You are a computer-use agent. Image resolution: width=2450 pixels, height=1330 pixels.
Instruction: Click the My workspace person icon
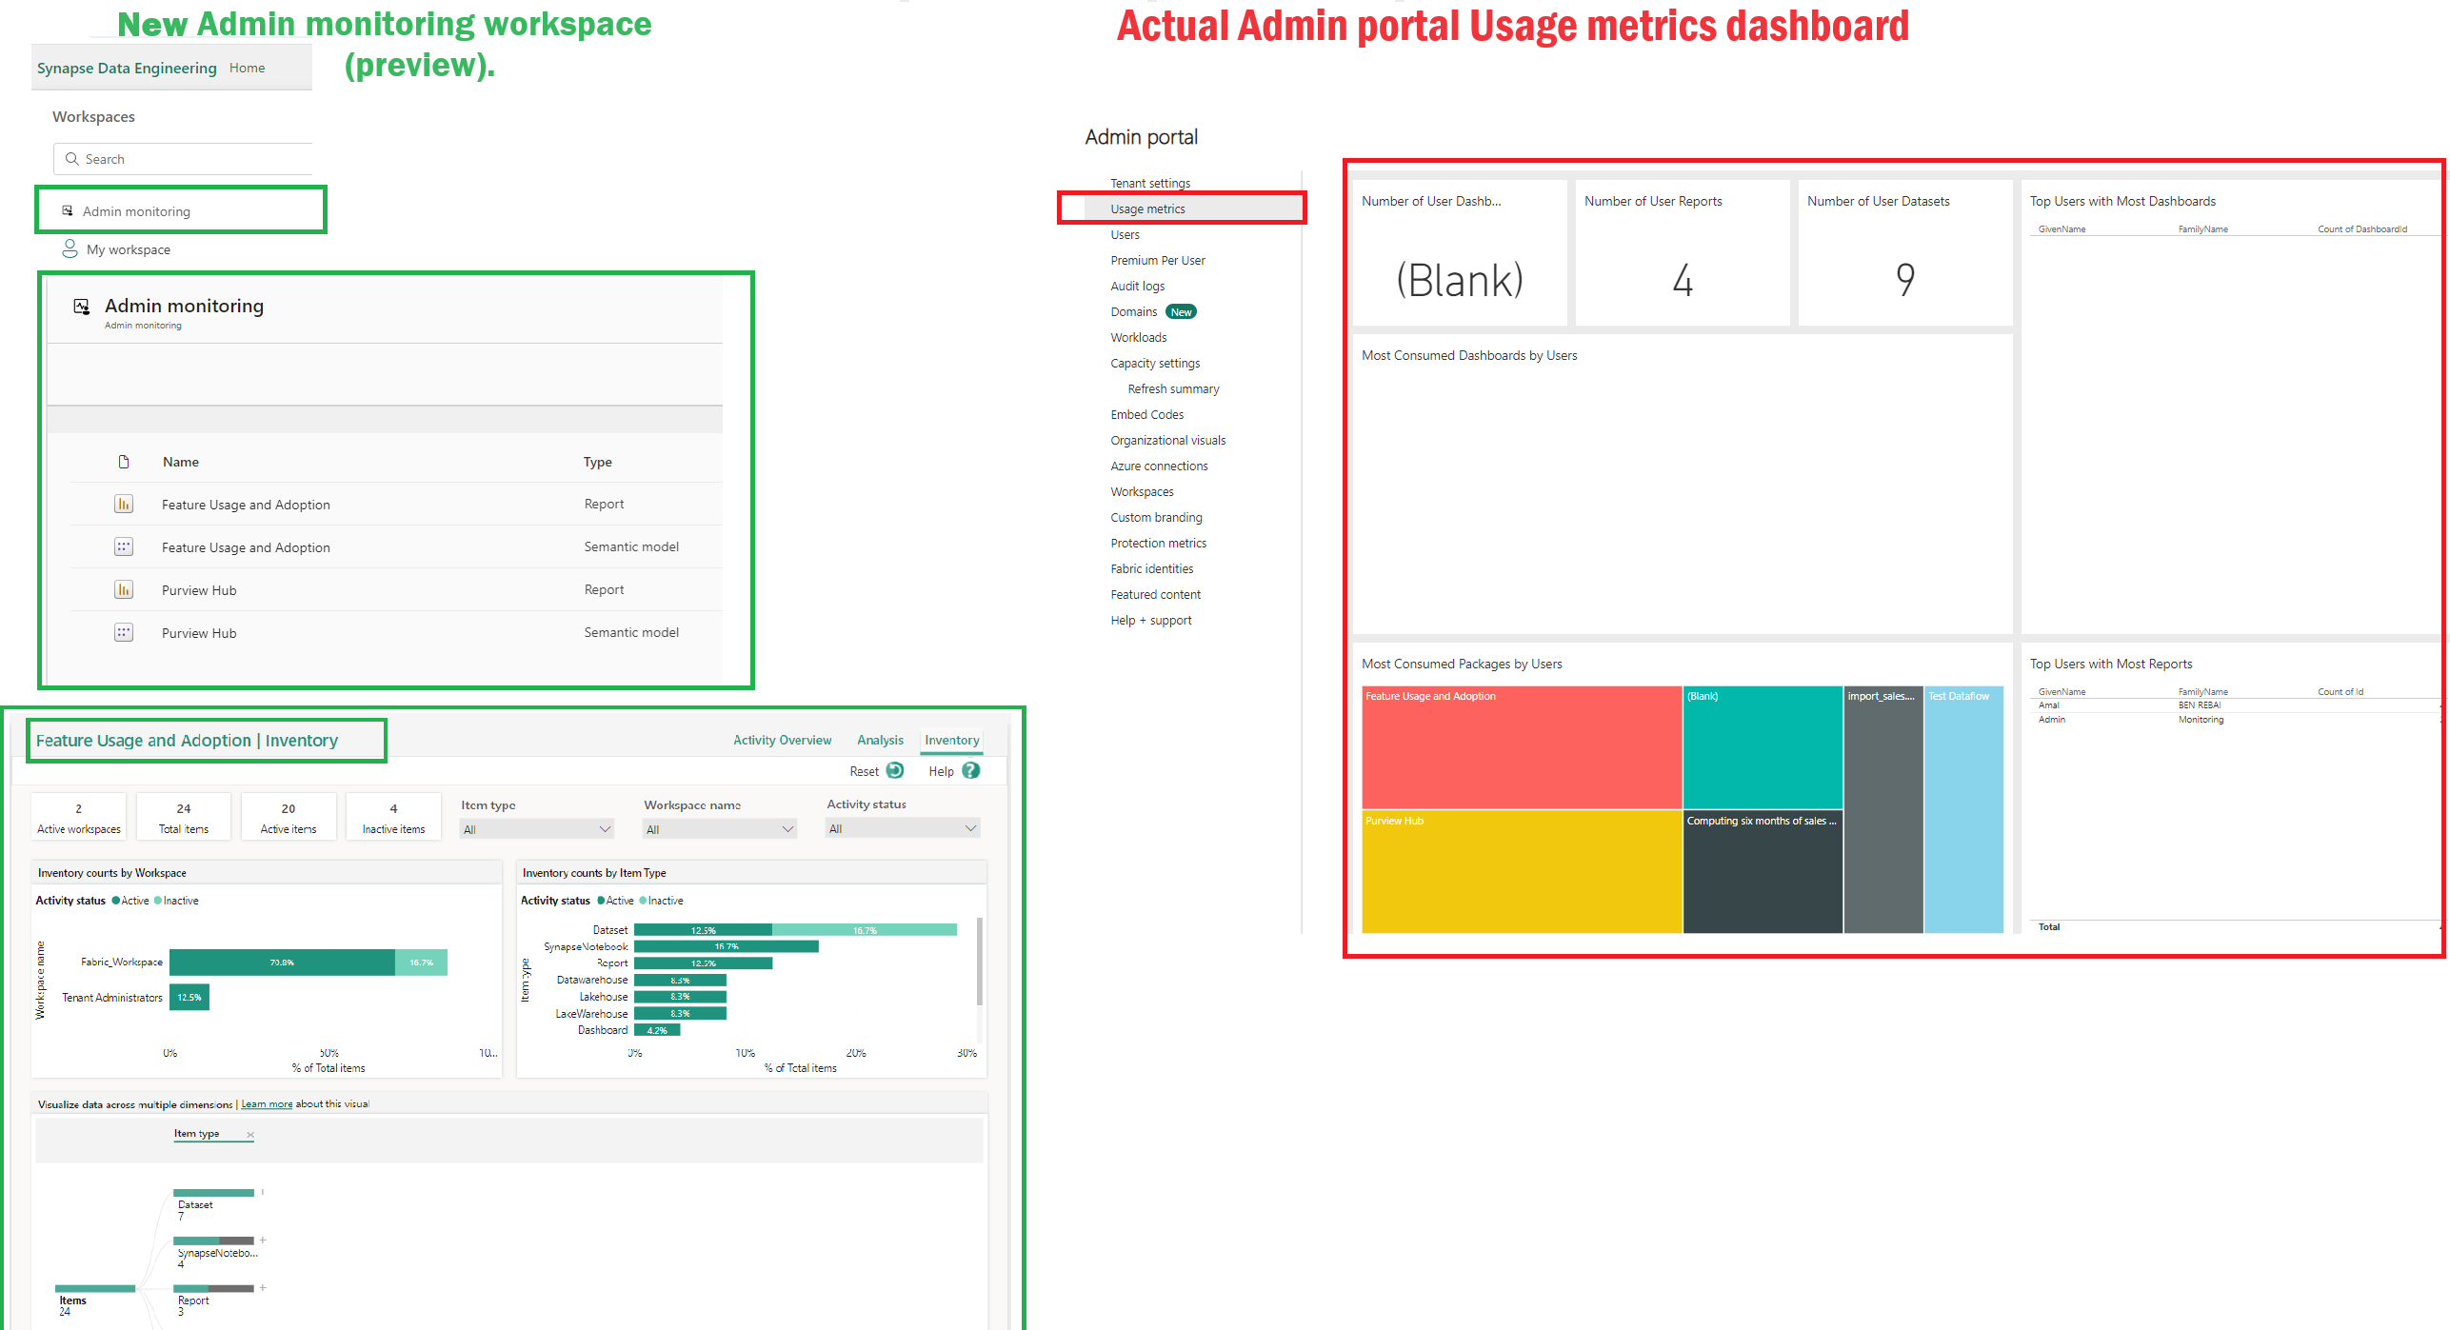[70, 248]
